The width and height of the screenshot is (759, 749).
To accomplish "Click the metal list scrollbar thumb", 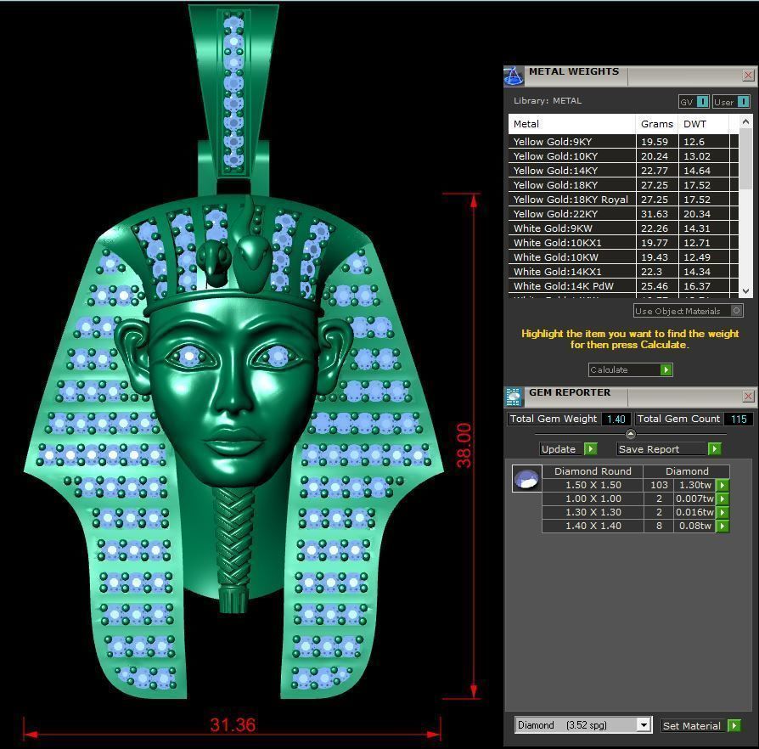I will point(745,160).
